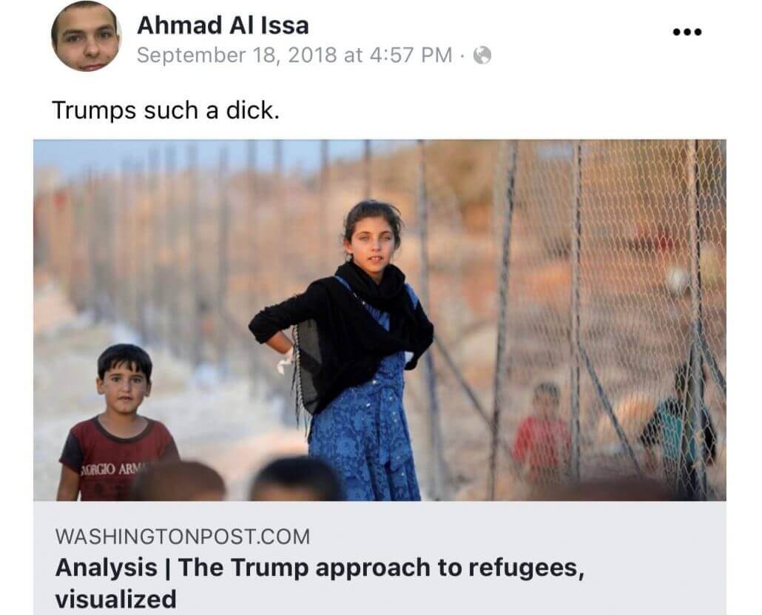This screenshot has height=615, width=762.
Task: Click the WASHINGTONPOST.COM source label
Action: coord(182,537)
